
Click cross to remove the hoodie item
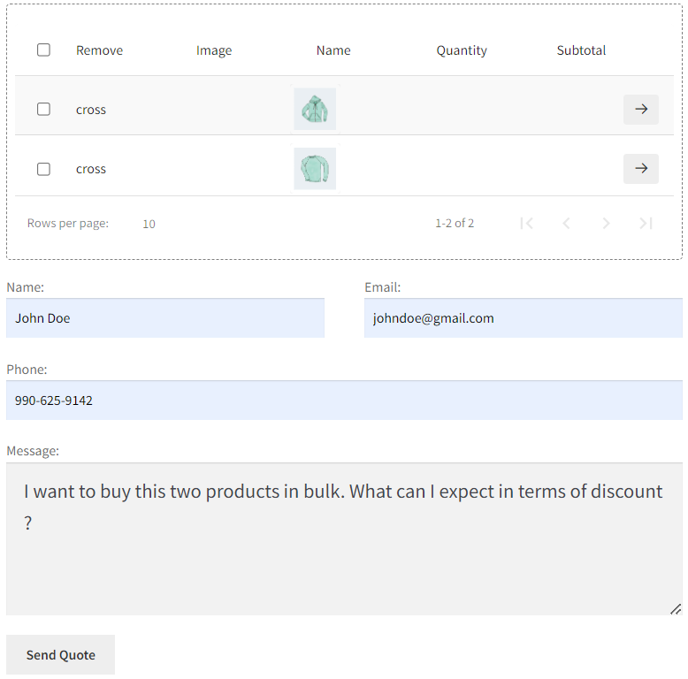pyautogui.click(x=91, y=110)
